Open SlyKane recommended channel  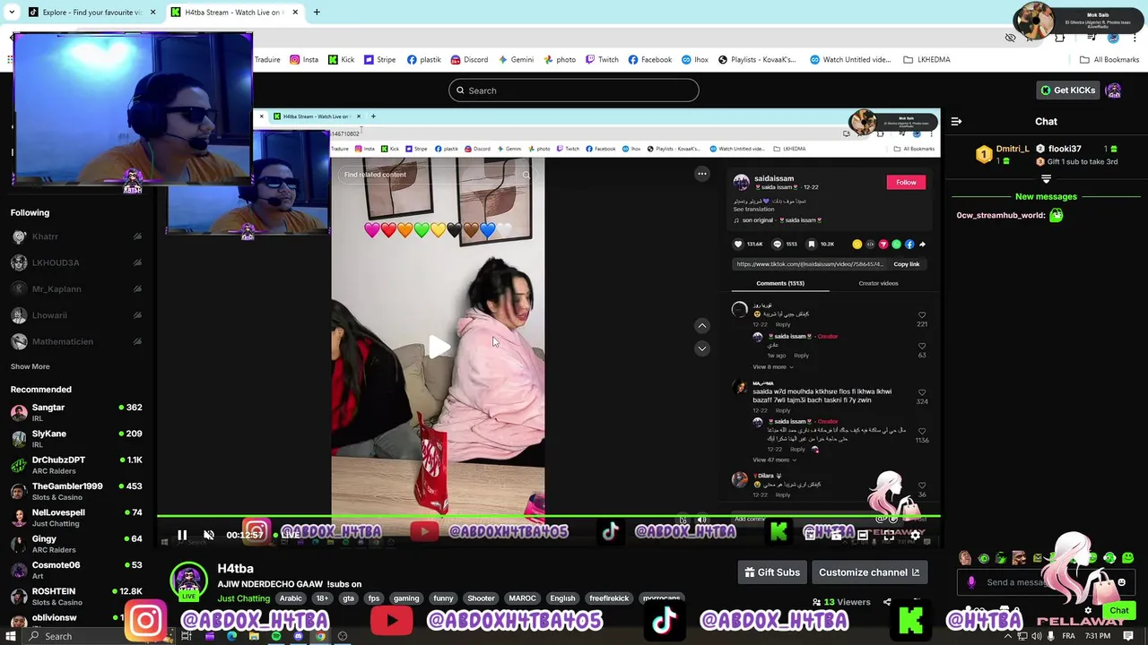pos(78,438)
